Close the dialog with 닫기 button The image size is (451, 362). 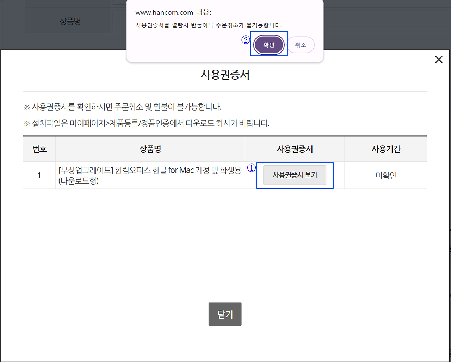point(225,314)
